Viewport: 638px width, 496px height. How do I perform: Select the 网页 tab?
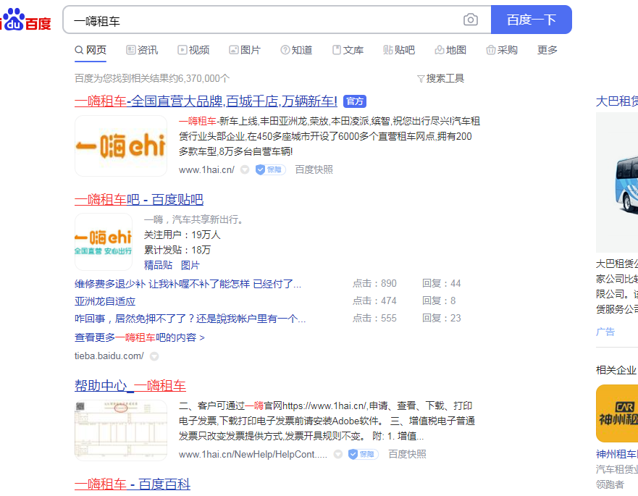(91, 50)
